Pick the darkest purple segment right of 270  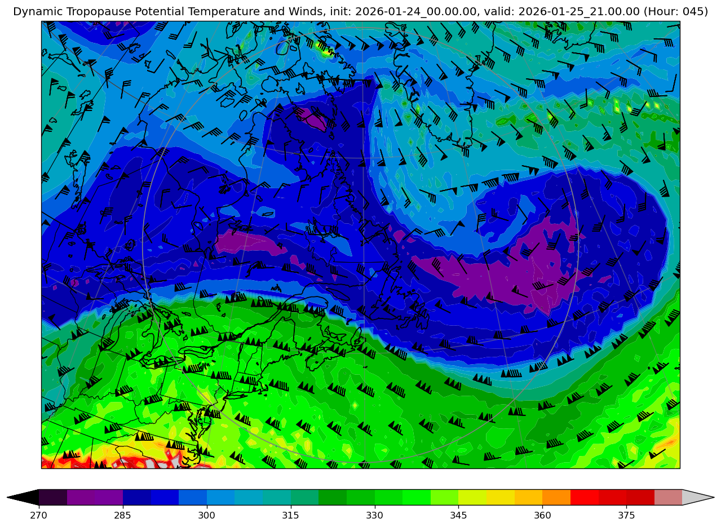pyautogui.click(x=53, y=497)
